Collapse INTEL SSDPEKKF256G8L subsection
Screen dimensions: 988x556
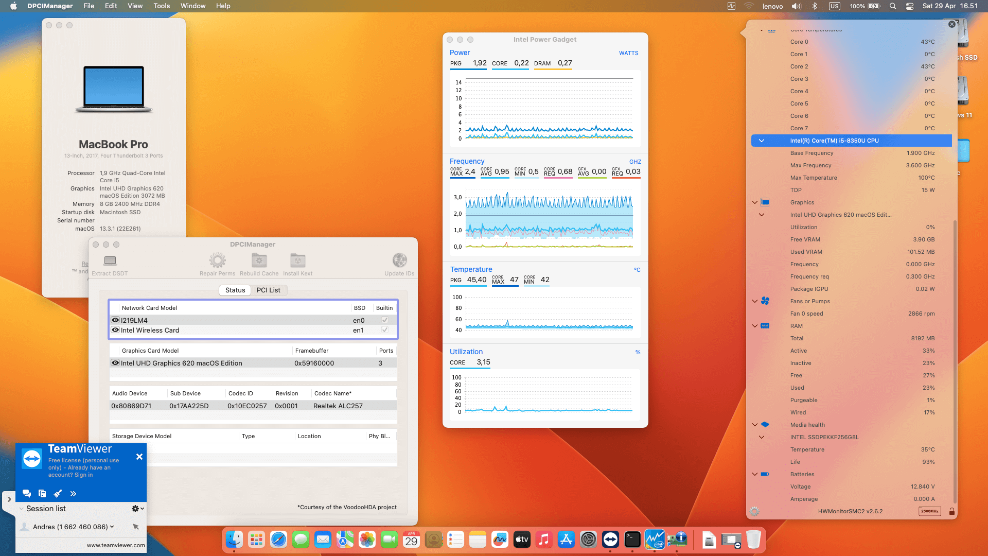(762, 437)
